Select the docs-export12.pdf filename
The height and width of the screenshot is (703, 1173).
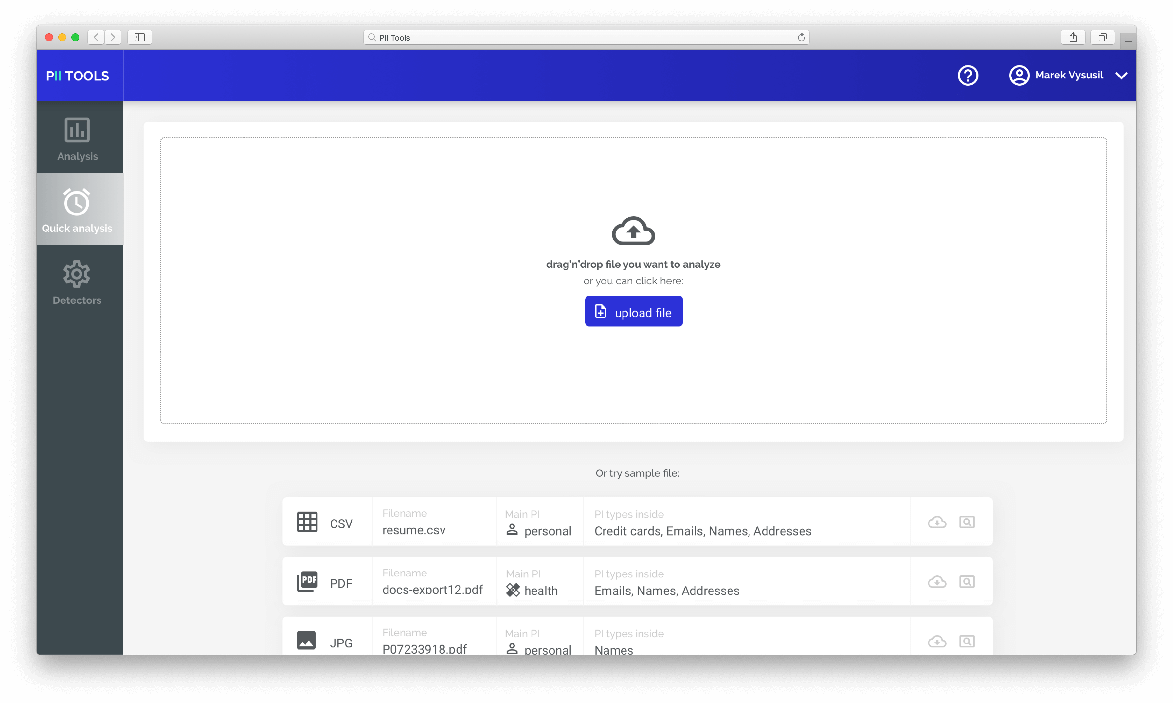(432, 590)
